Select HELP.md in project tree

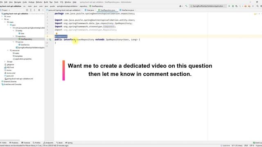(9, 67)
